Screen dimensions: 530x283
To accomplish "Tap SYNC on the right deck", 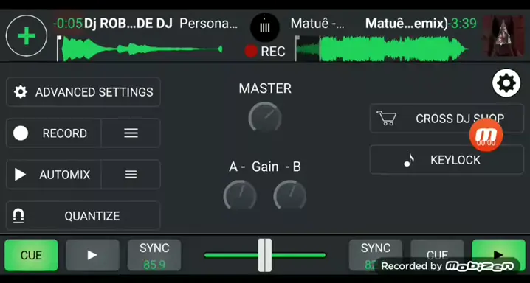I will point(376,255).
